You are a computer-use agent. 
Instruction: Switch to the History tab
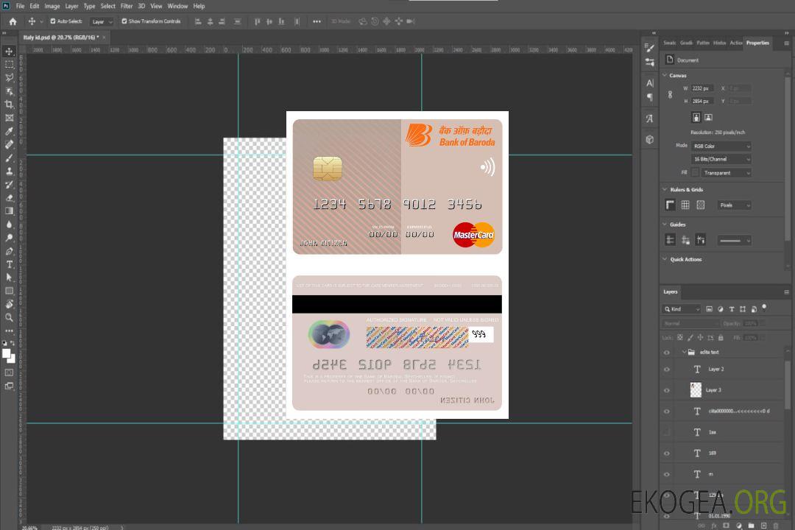[x=719, y=43]
